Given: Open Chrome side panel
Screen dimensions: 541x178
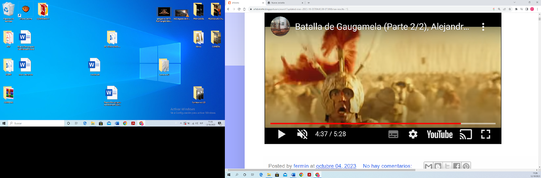Looking at the screenshot, I should coord(527,9).
